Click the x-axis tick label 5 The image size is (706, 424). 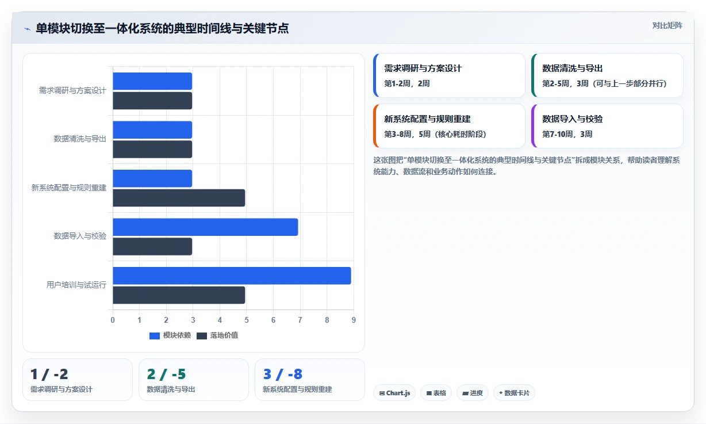click(247, 320)
